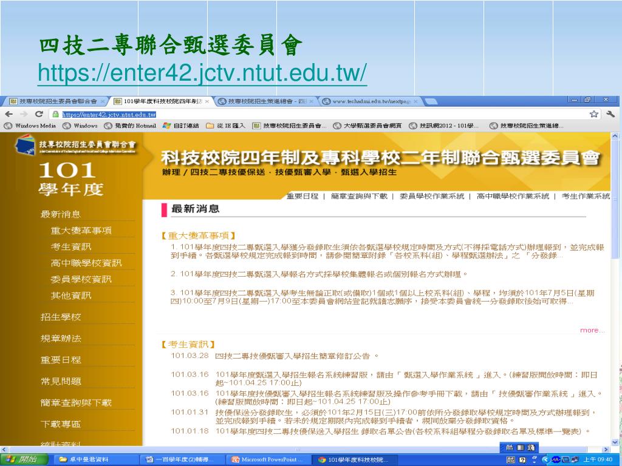Open 簡章查詢與下載 in the sidebar
Screen dimensions: 622x466
(76, 403)
